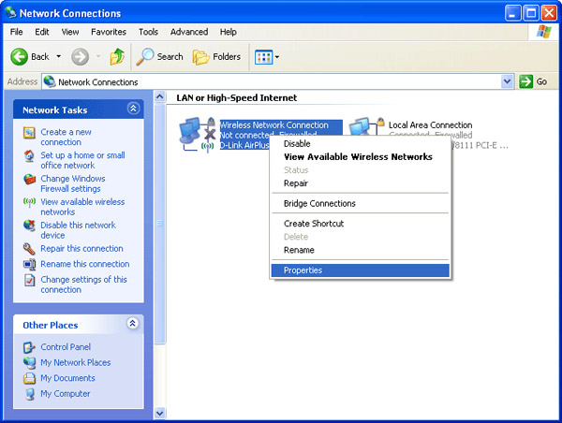The height and width of the screenshot is (423, 562).
Task: Expand the Address bar dropdown arrow
Action: click(508, 82)
